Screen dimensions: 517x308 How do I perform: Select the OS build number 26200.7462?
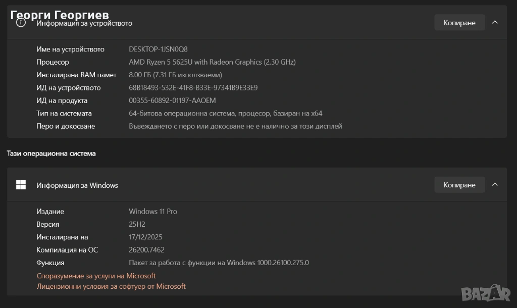tap(146, 250)
